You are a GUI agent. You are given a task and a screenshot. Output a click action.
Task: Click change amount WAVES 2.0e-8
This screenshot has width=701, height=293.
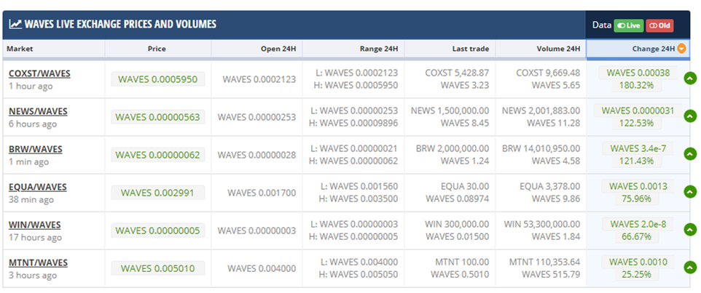point(638,224)
